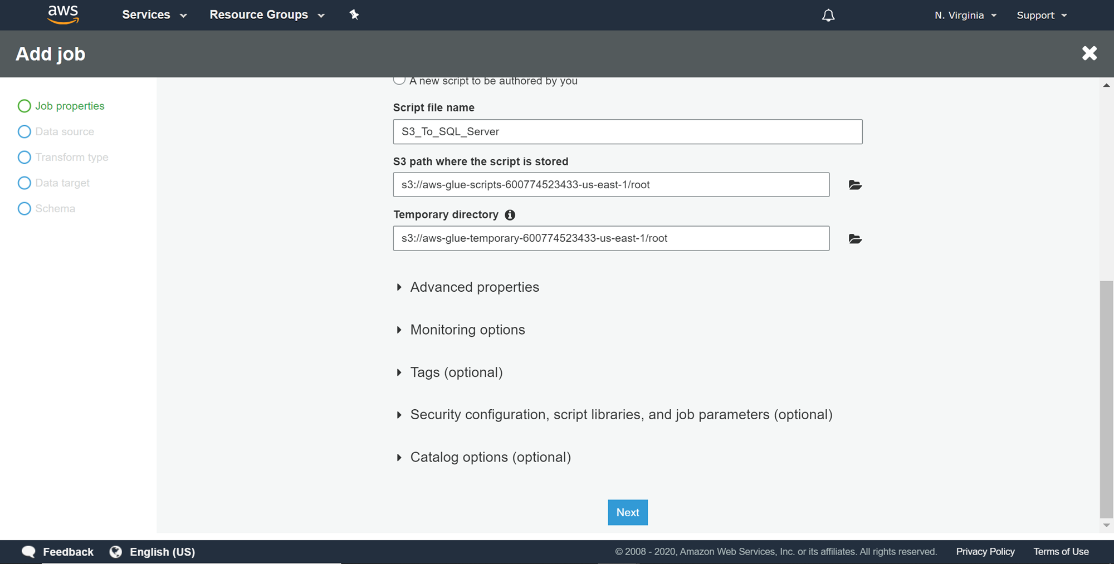Click the AWS logo home icon

(63, 14)
